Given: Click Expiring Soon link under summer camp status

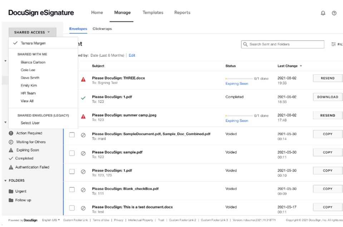Looking at the screenshot, I should [237, 121].
